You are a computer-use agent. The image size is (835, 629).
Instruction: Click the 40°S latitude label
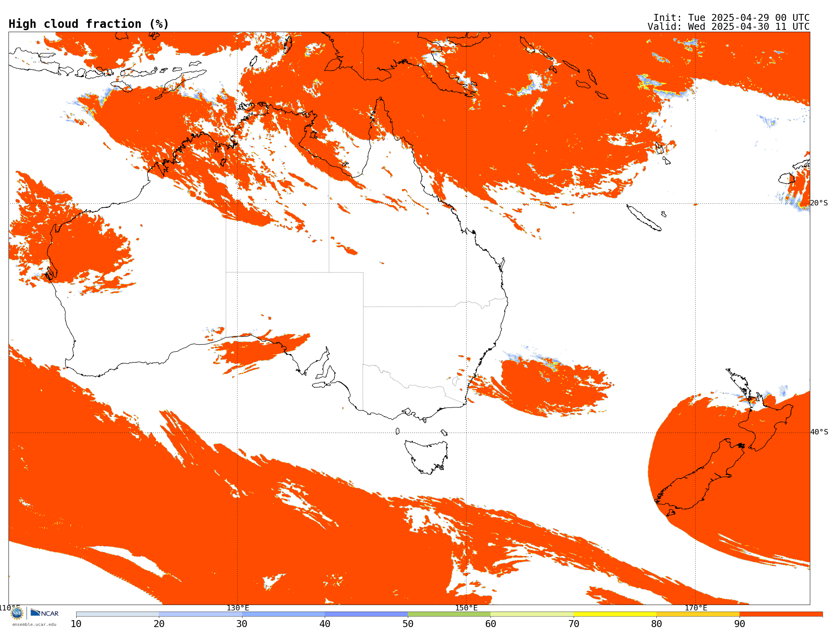819,432
